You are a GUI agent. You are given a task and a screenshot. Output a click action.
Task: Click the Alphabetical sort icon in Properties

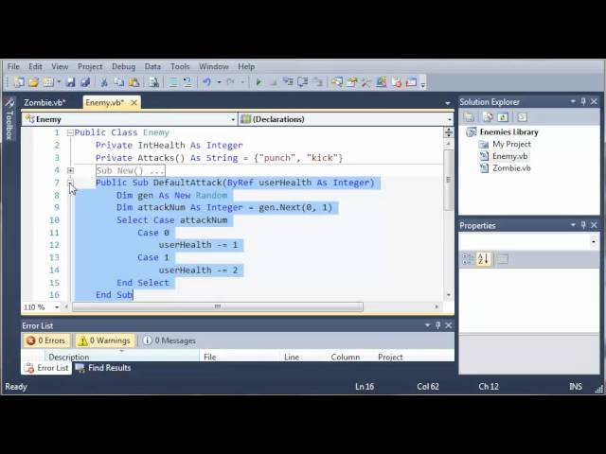[482, 259]
